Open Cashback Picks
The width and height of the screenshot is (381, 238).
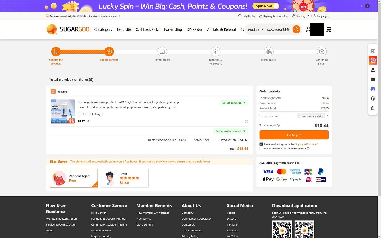[147, 29]
